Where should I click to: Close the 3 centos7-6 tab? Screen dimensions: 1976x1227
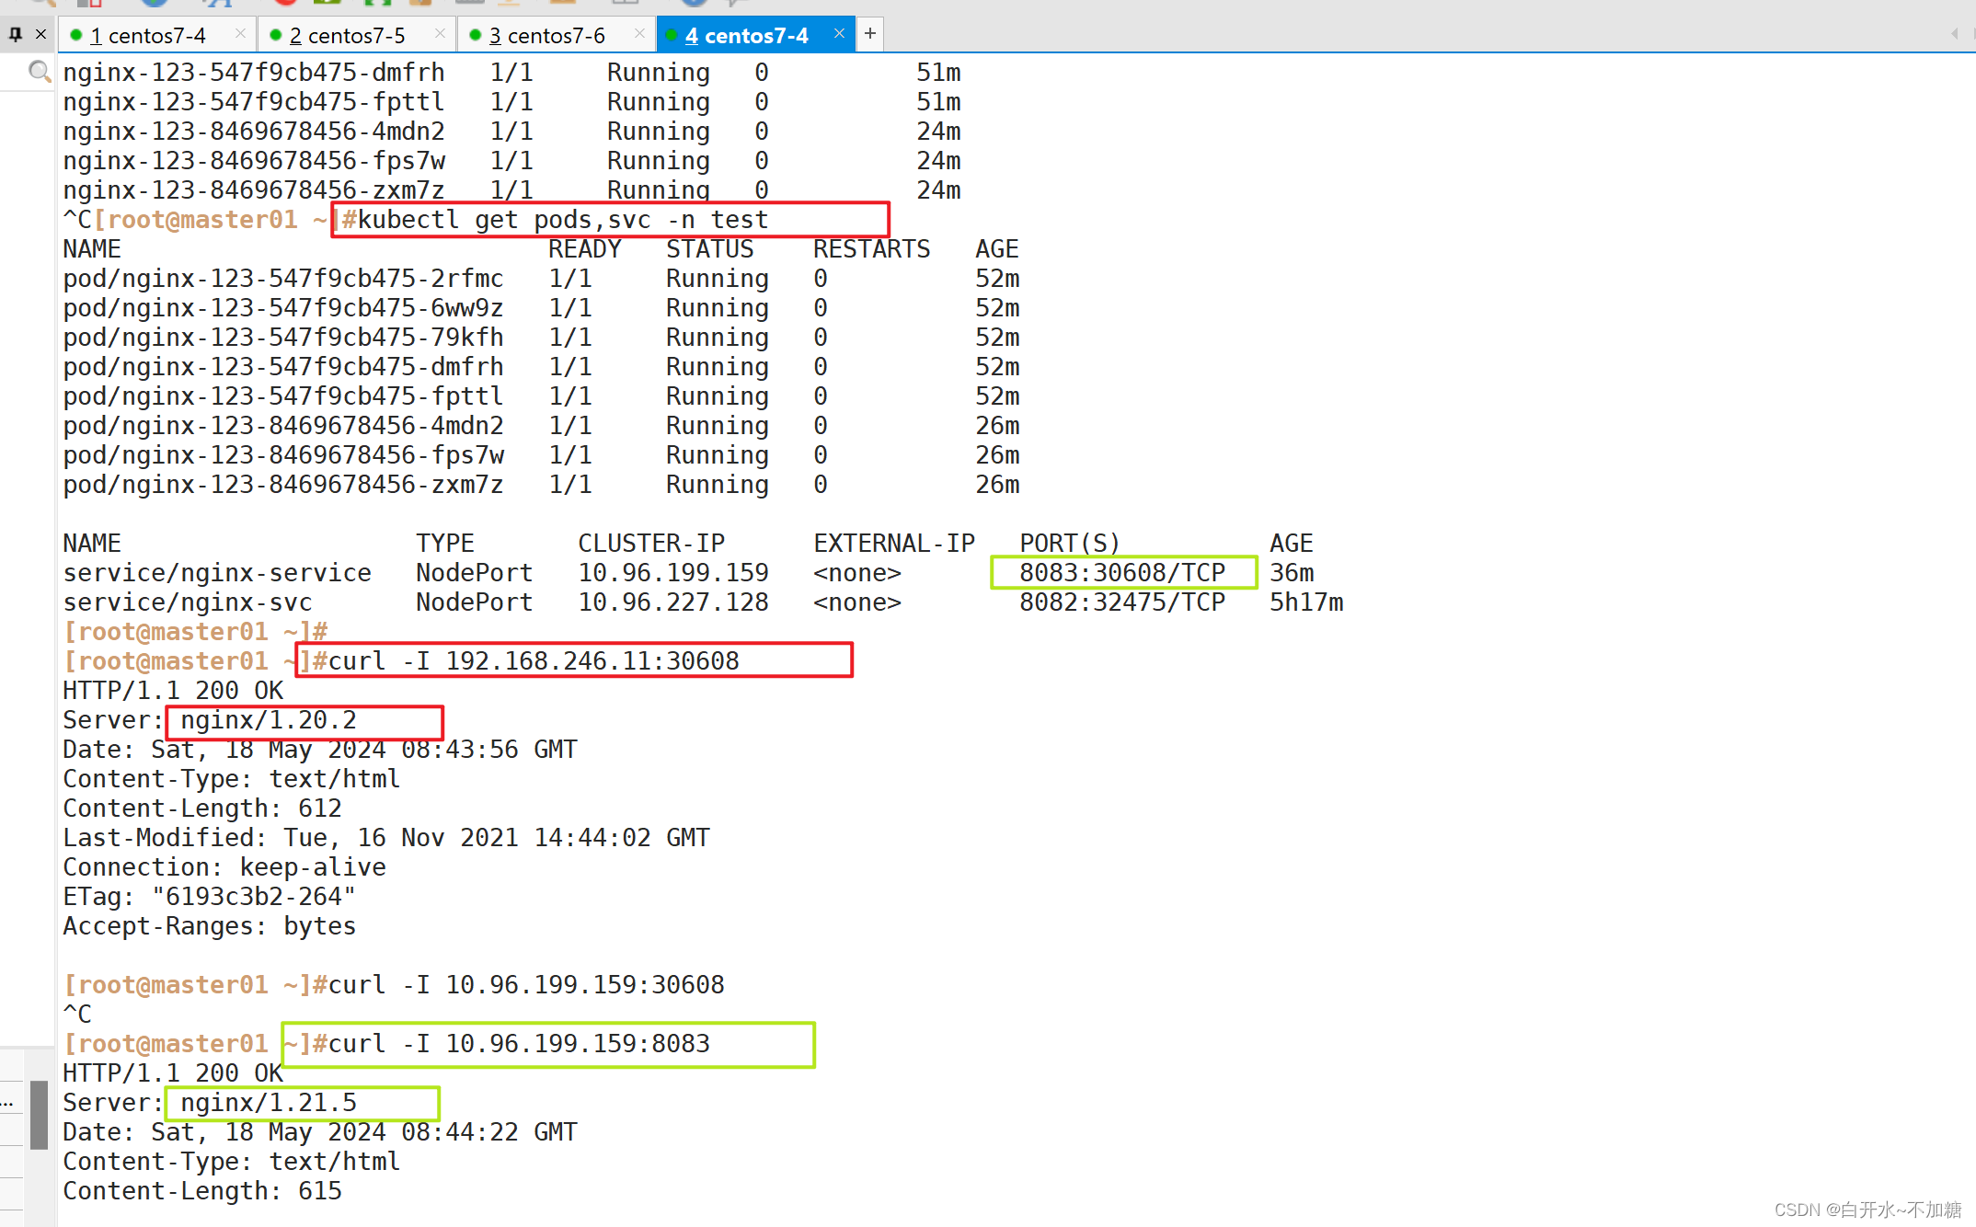[639, 33]
